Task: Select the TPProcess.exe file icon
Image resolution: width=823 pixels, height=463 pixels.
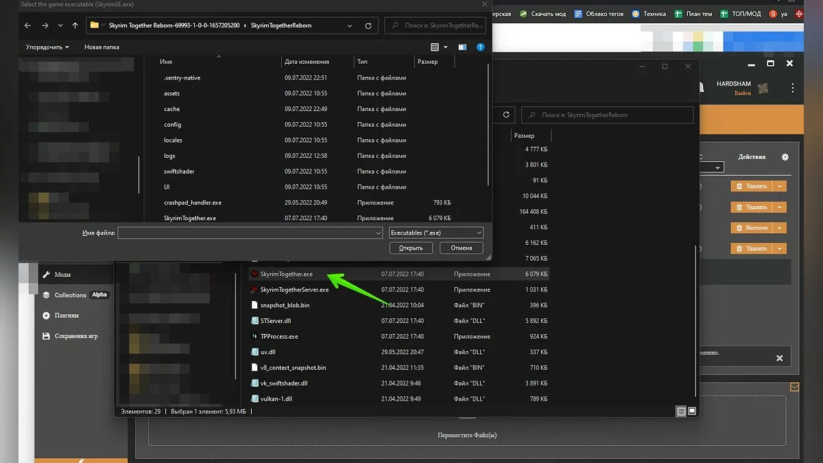Action: 254,337
